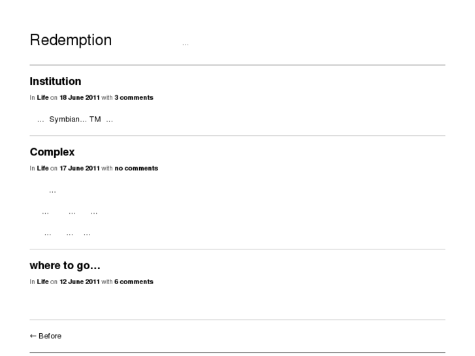Go to older posts via ← Before

(46, 336)
